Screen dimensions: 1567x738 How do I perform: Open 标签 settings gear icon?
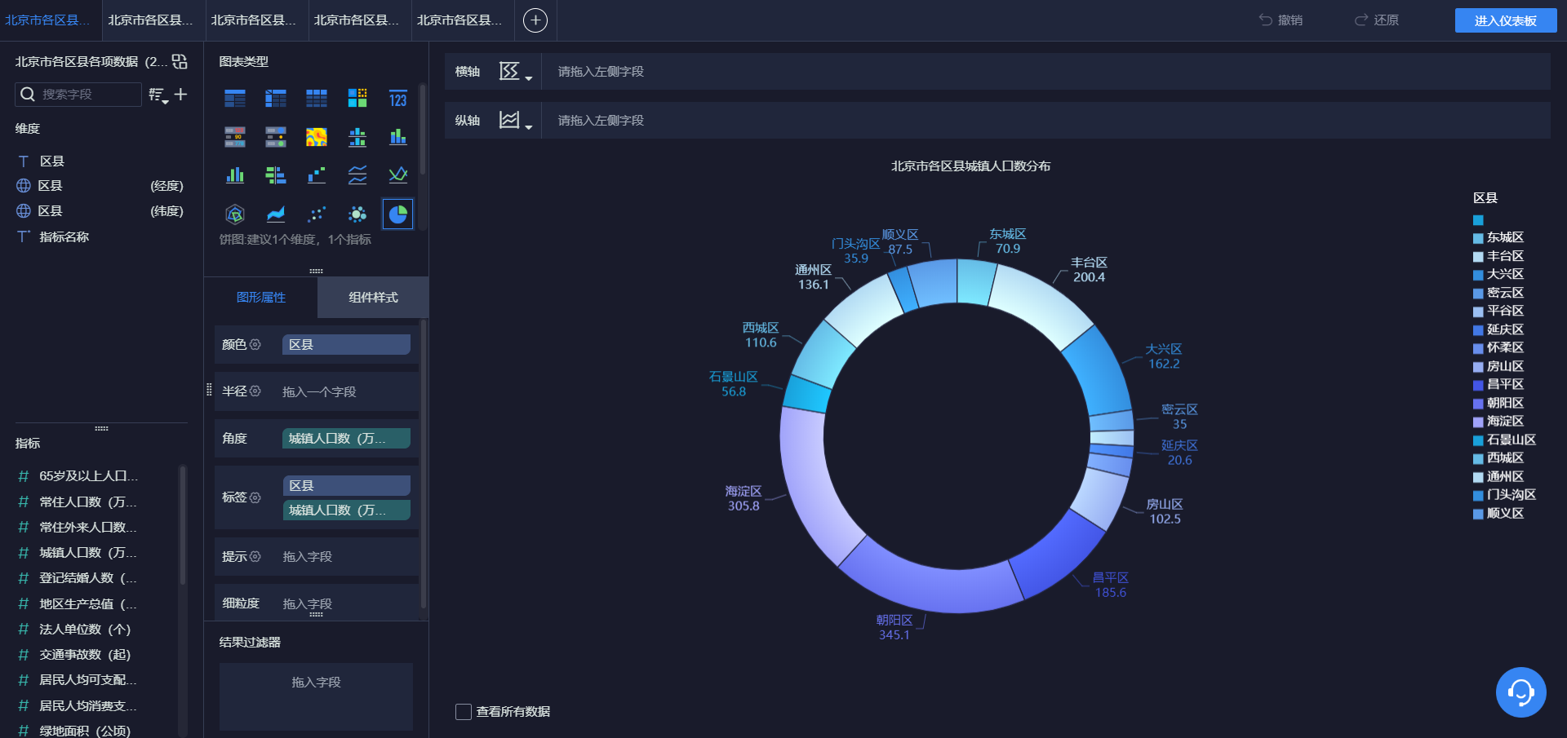(x=255, y=497)
